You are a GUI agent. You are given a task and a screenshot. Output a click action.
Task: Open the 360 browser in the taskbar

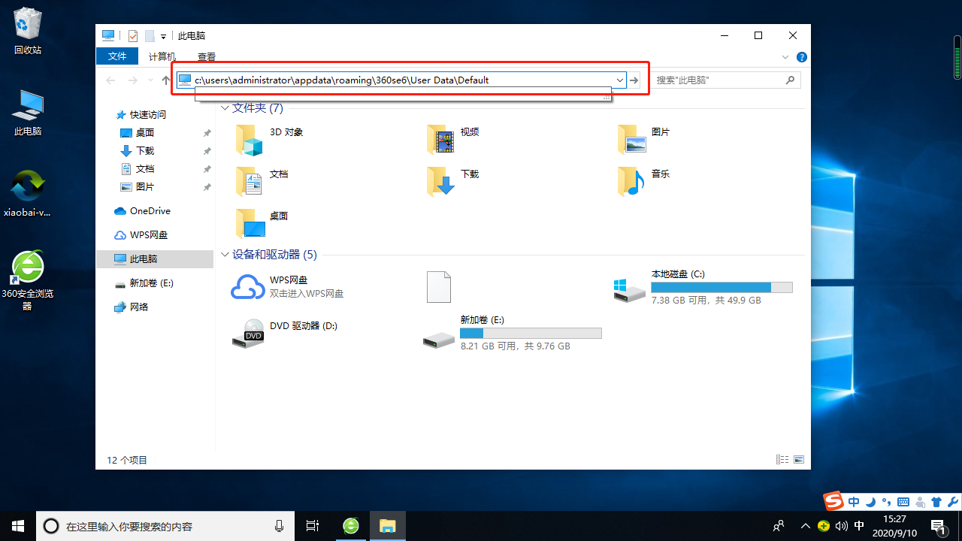pos(351,526)
